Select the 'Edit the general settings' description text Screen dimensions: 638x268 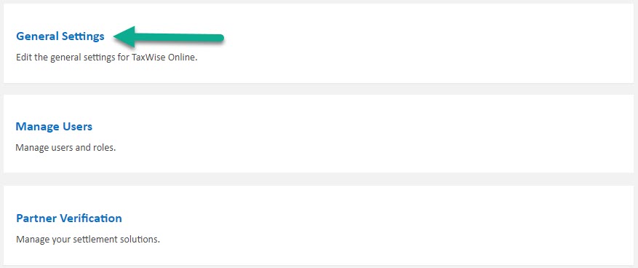pos(107,58)
